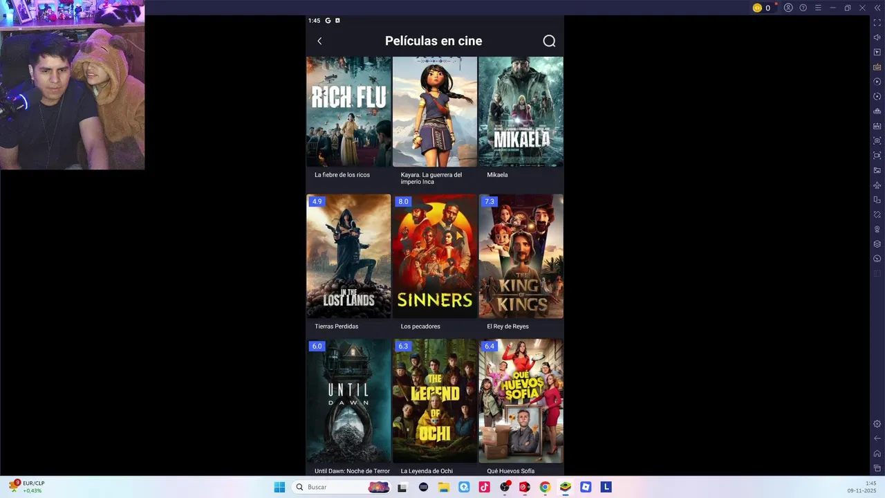This screenshot has height=498, width=885.
Task: Open recent apps icon in the sidebar
Action: point(877,468)
